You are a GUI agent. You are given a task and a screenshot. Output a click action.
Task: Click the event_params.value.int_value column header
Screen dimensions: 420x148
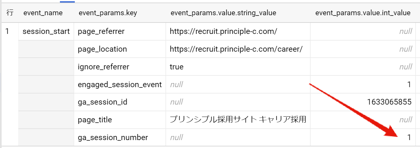tap(363, 13)
